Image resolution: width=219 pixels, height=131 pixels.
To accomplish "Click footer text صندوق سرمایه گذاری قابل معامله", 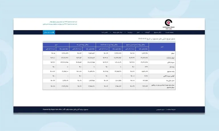I will pos(75,109).
